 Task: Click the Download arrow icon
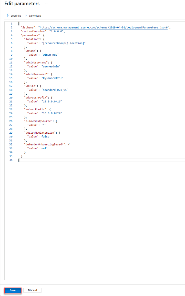click(x=26, y=15)
